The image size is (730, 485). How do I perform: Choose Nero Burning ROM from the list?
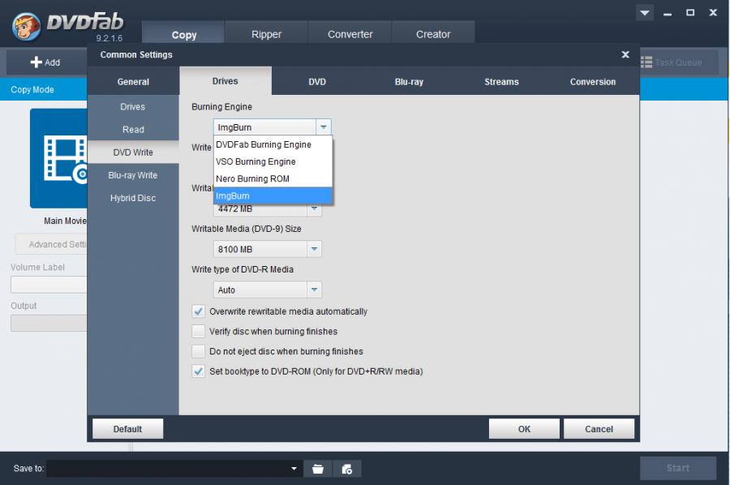click(252, 178)
